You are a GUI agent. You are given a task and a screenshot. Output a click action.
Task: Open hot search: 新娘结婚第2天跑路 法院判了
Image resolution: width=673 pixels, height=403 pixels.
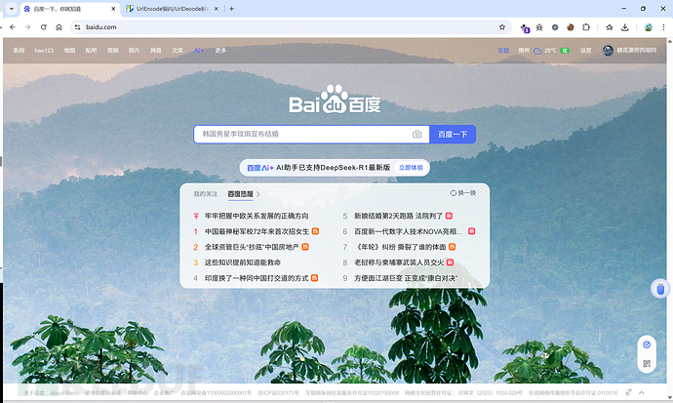click(x=398, y=216)
